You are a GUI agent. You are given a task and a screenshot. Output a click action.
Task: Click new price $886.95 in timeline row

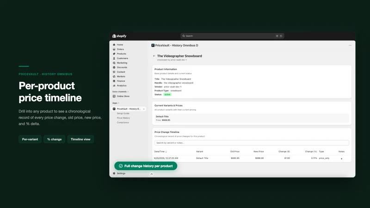point(259,158)
